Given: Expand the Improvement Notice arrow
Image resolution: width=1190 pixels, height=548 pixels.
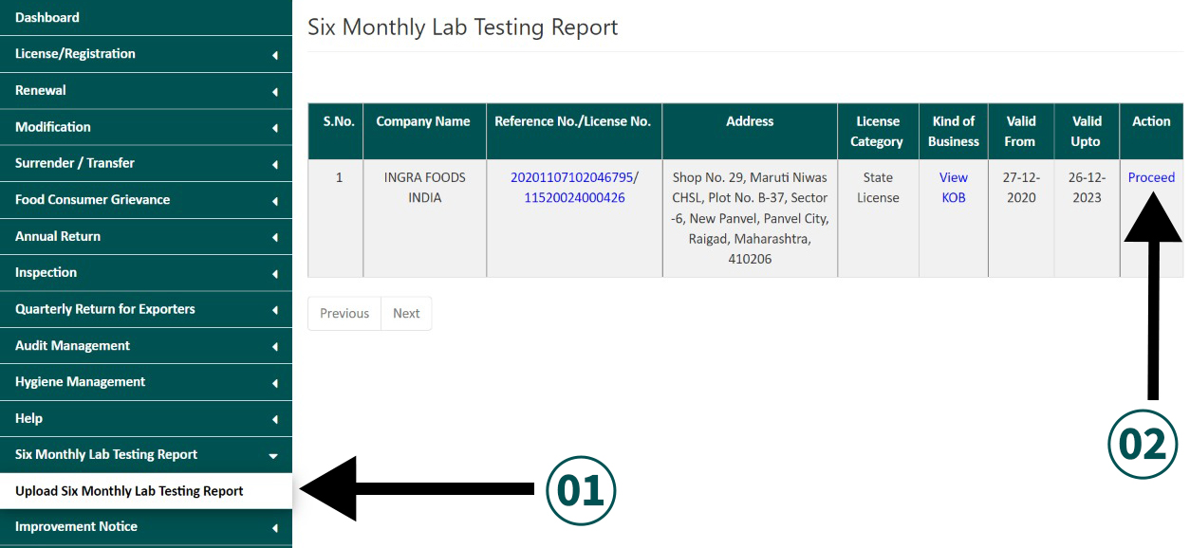Looking at the screenshot, I should (x=275, y=528).
